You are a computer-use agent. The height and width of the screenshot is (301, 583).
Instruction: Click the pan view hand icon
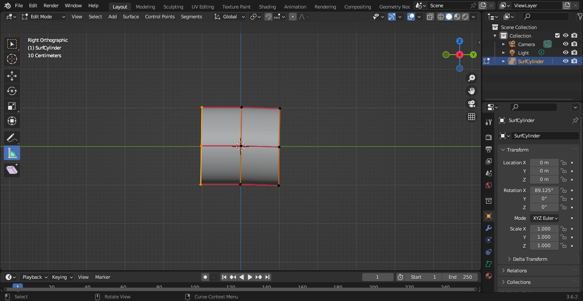(x=472, y=91)
